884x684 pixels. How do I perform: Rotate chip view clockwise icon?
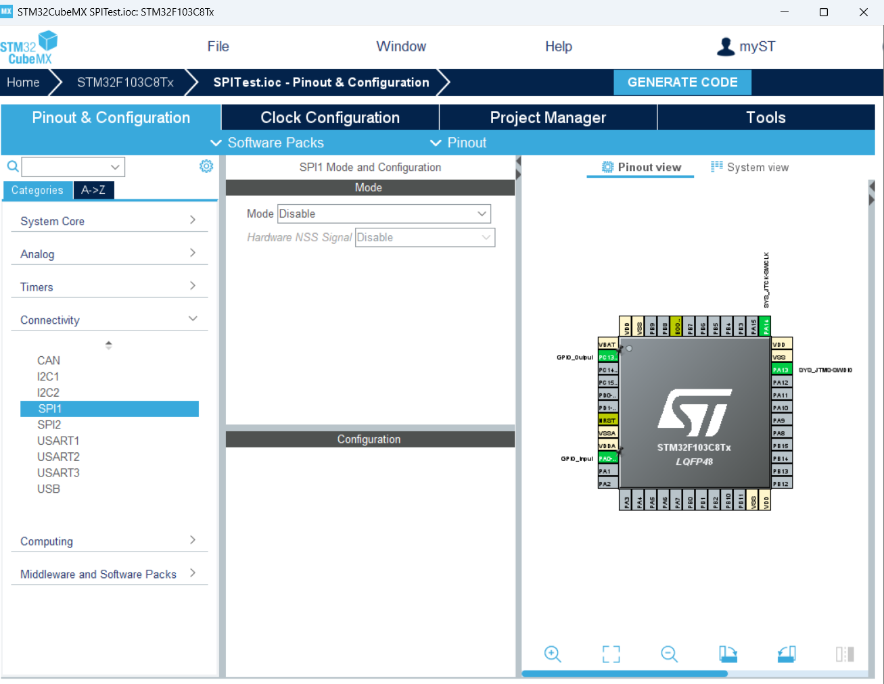coord(728,654)
